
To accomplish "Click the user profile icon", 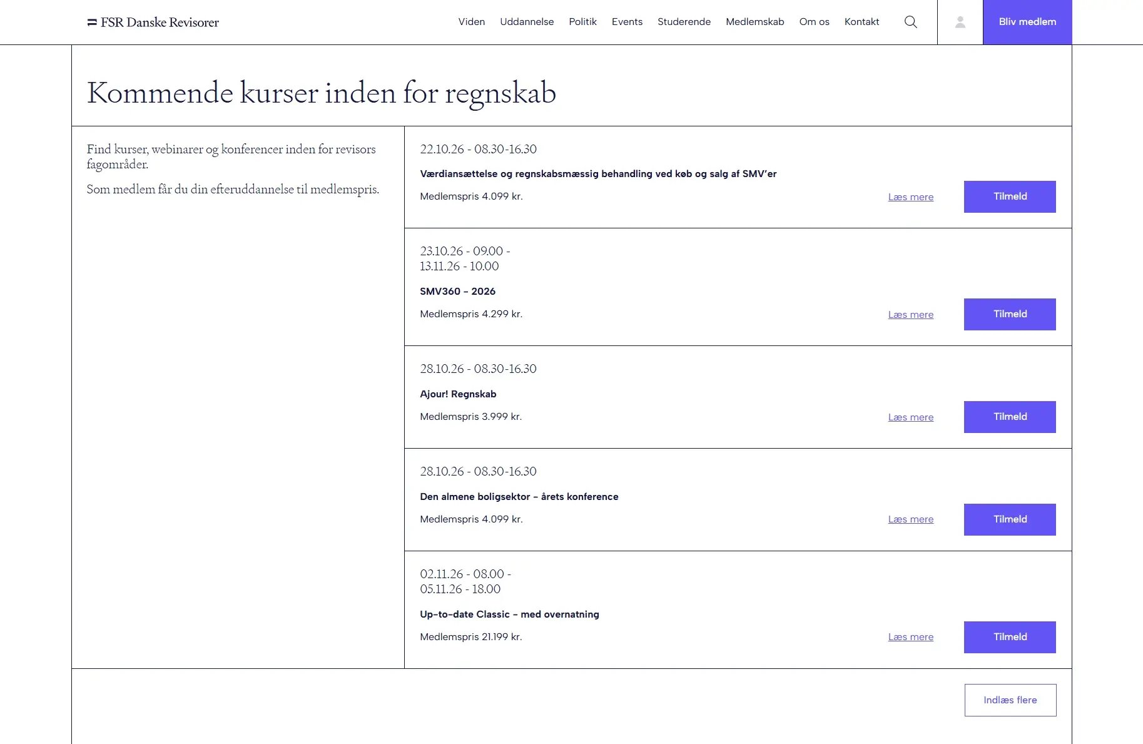I will (x=960, y=22).
